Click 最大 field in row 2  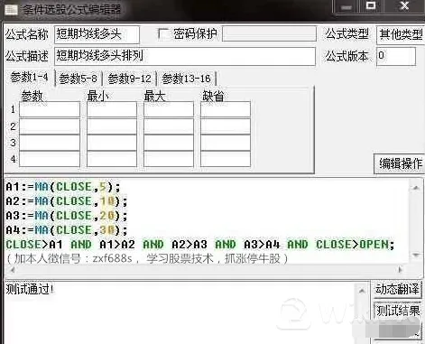coord(169,126)
